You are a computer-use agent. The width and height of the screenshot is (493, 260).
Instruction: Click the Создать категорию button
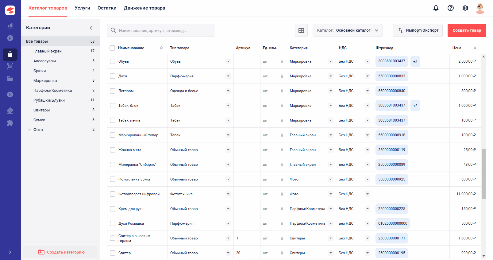click(60, 252)
